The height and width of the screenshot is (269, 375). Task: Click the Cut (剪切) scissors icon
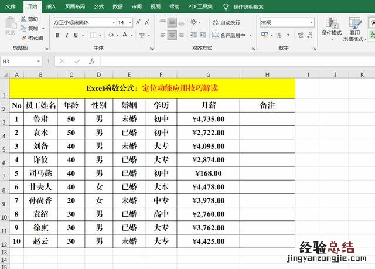[23, 19]
